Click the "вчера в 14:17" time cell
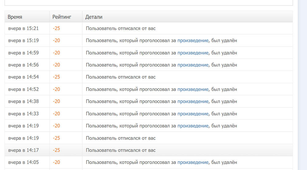The height and width of the screenshot is (170, 307). (x=24, y=150)
